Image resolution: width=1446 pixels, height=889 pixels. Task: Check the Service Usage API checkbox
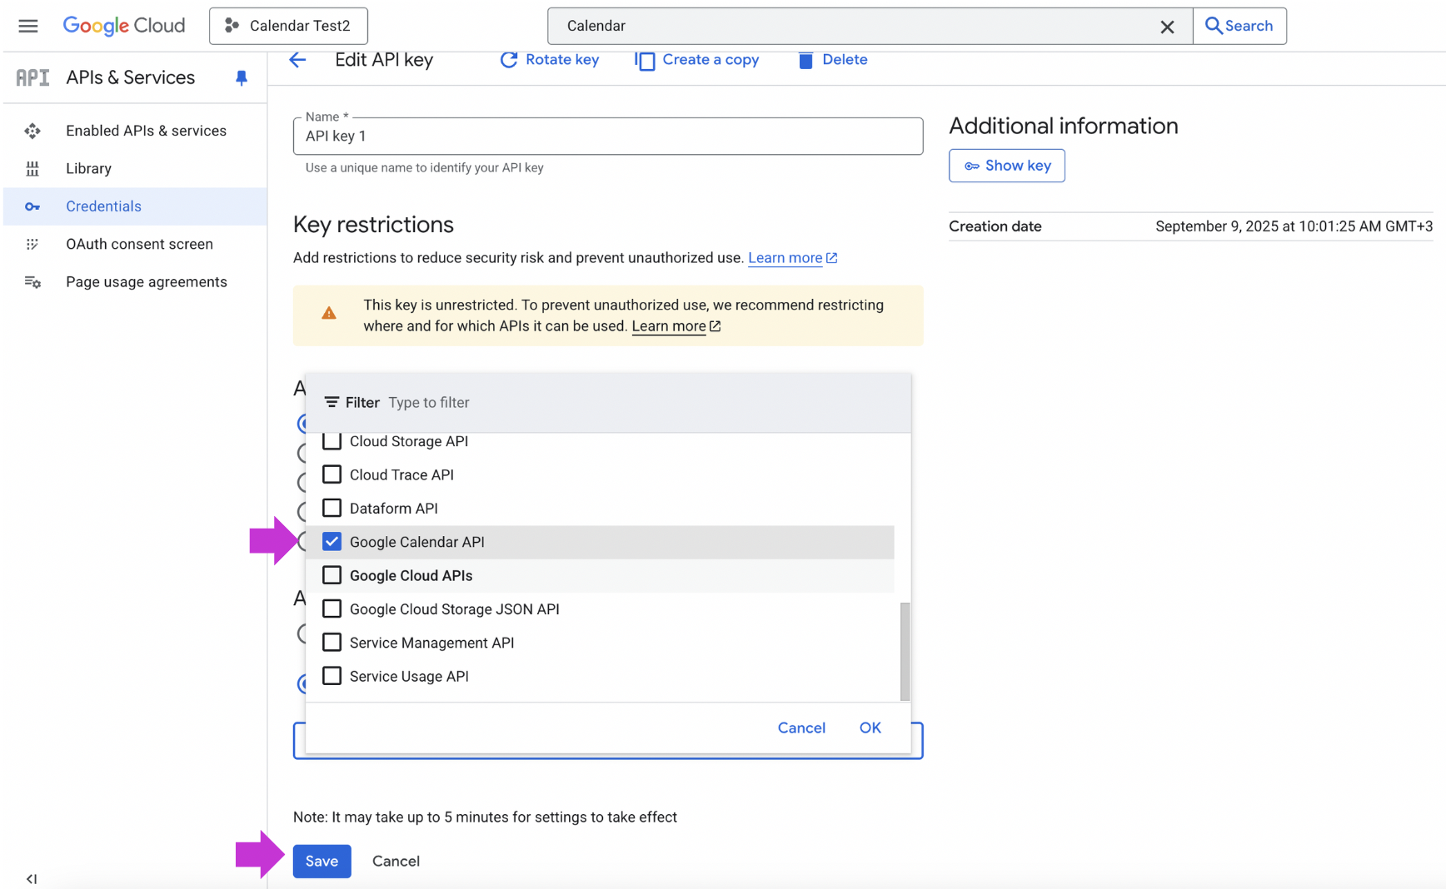pyautogui.click(x=332, y=676)
